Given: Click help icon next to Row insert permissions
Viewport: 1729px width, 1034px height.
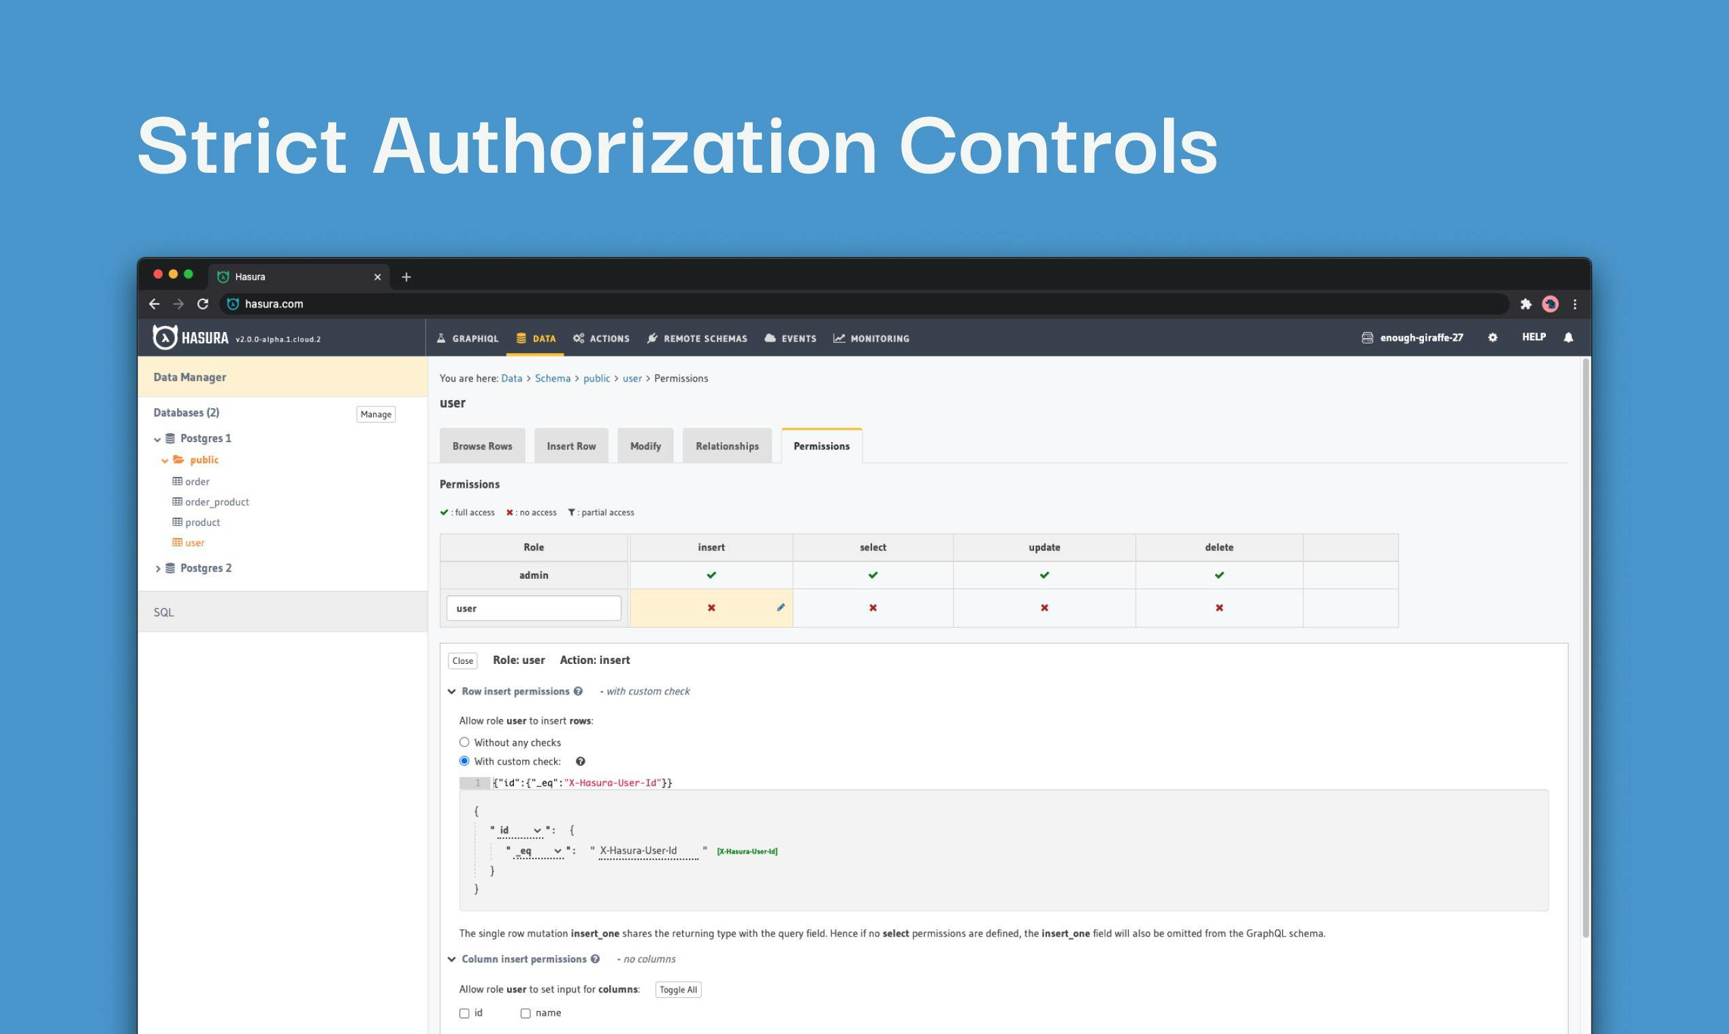Looking at the screenshot, I should tap(578, 691).
